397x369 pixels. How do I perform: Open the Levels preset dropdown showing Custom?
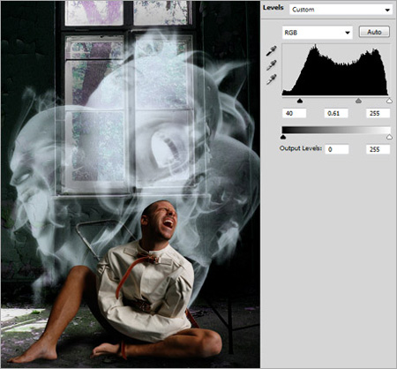(341, 10)
